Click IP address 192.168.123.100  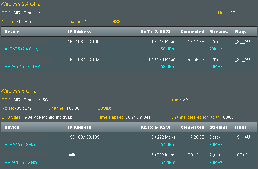83,41
